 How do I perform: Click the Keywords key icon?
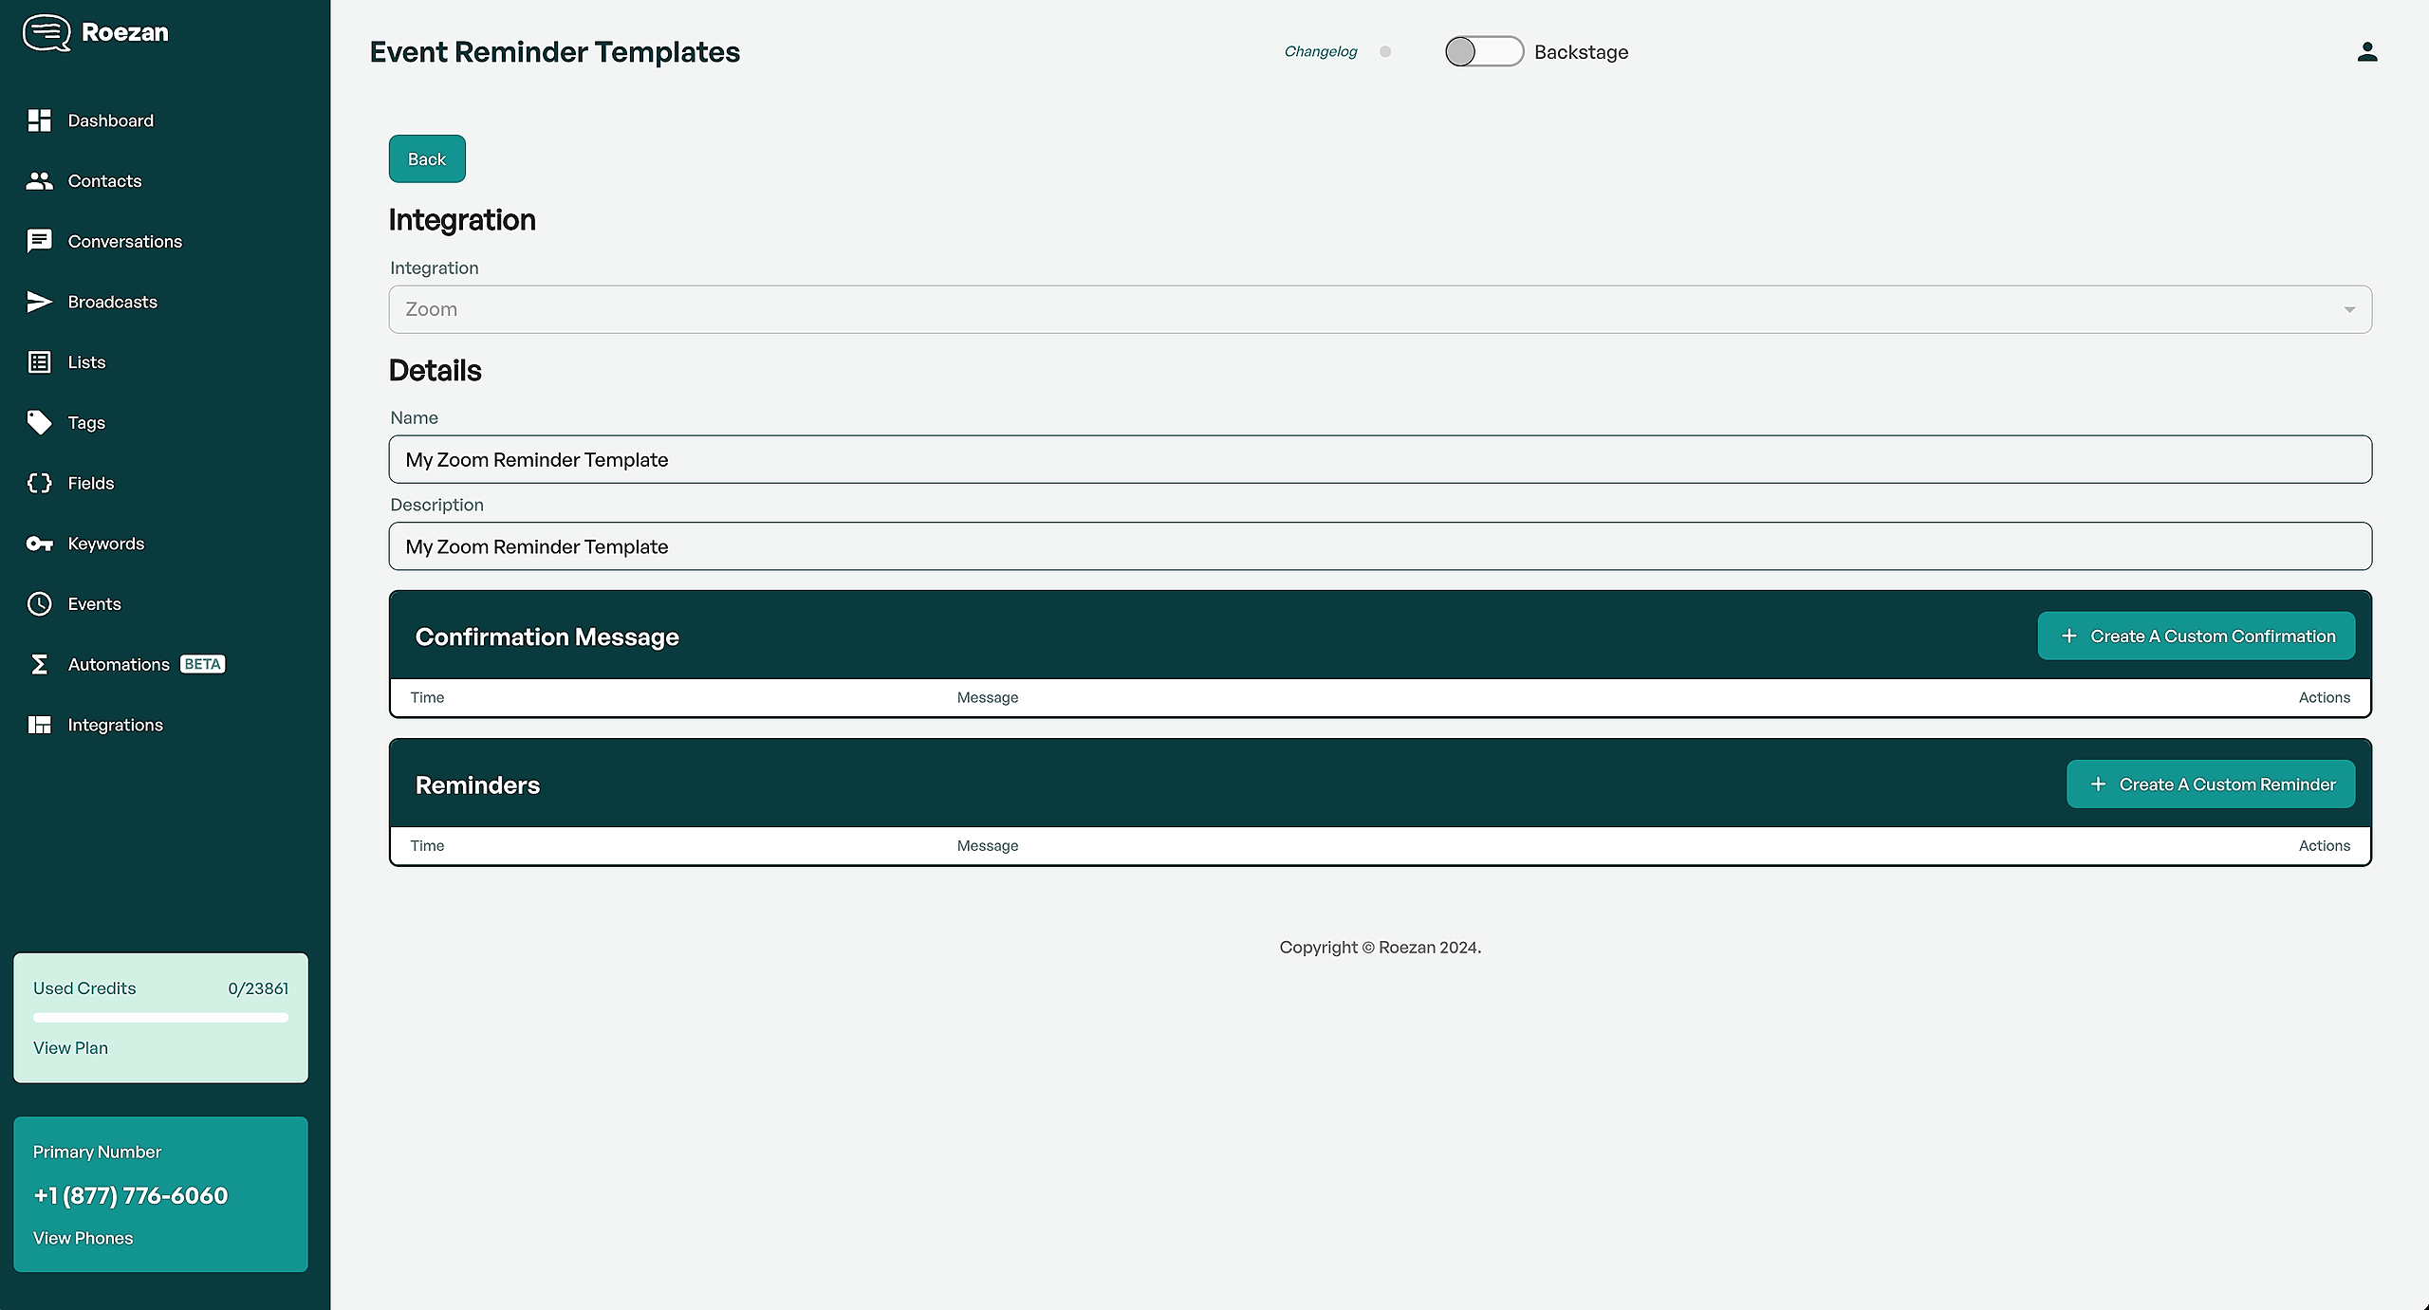(x=39, y=544)
